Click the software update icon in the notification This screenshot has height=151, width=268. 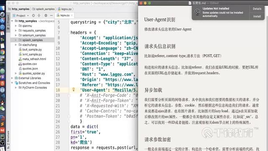tap(197, 12)
